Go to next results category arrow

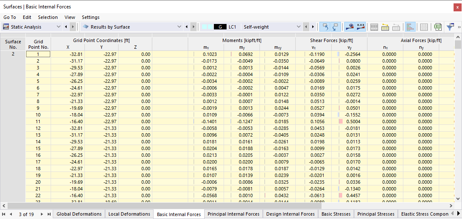coord(193,27)
